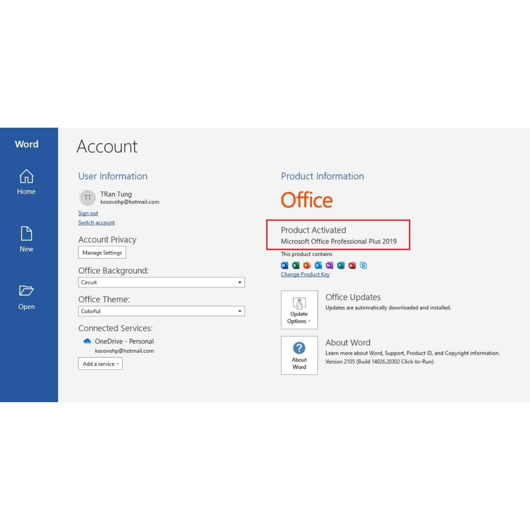
Task: Open the Office Theme dropdown showing Colorful
Action: (161, 311)
